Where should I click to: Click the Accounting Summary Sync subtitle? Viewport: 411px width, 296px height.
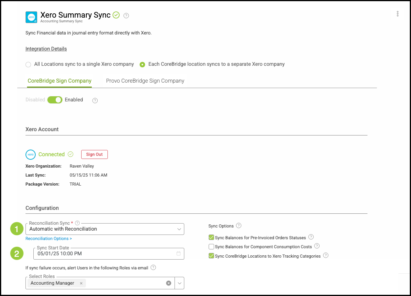61,21
